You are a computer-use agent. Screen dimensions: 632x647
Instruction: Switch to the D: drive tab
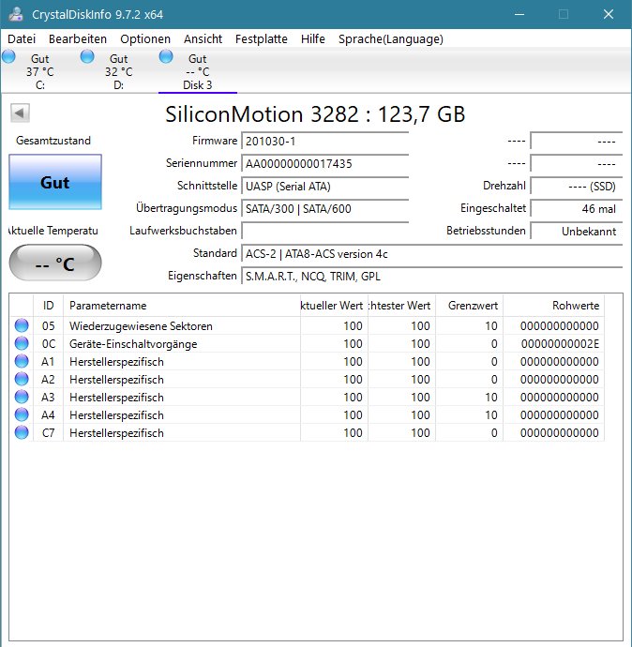[118, 71]
